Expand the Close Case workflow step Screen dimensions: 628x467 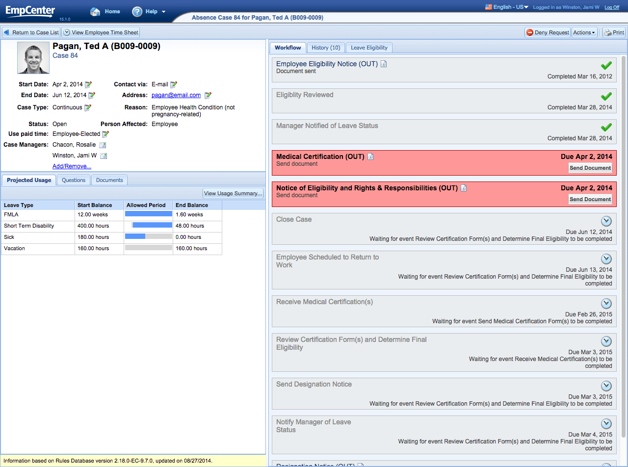(606, 221)
